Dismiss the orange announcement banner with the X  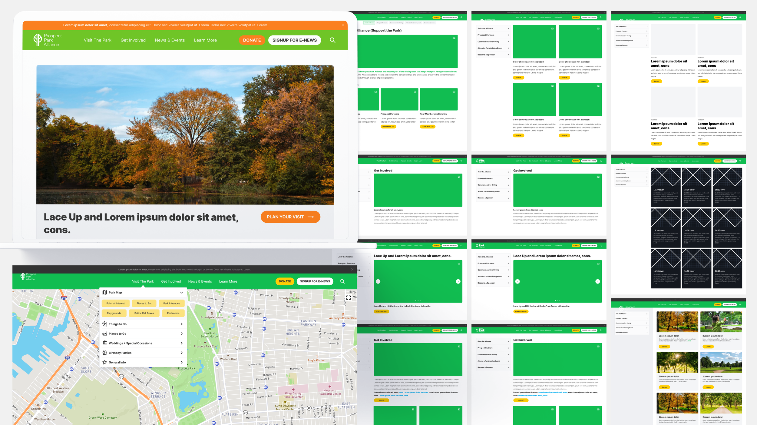343,25
